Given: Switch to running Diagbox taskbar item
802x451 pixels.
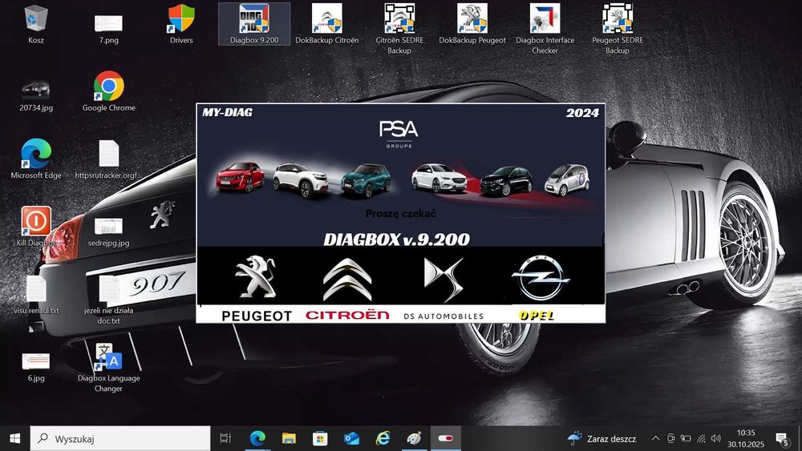Looking at the screenshot, I should [445, 438].
